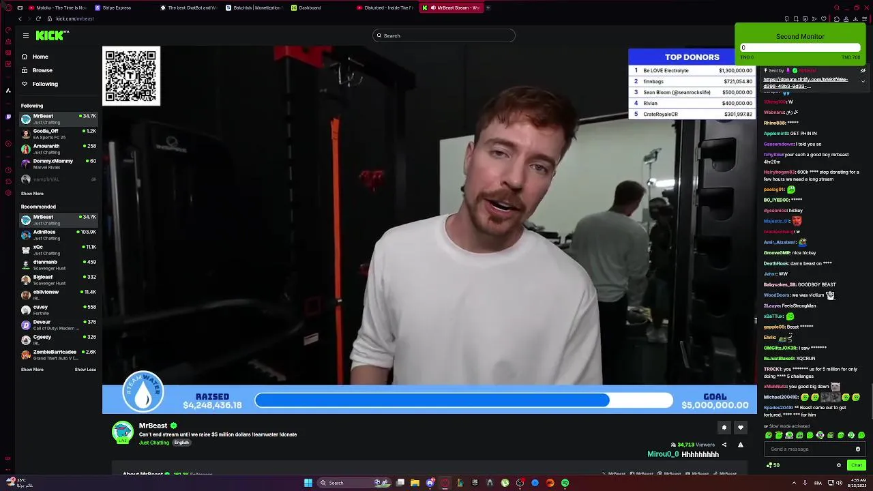The height and width of the screenshot is (491, 873).
Task: Click the MrBeast channel name below video
Action: point(153,426)
